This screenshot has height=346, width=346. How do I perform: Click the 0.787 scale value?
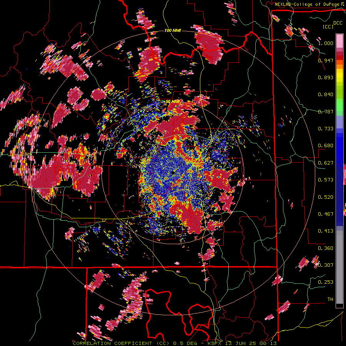tap(326, 111)
